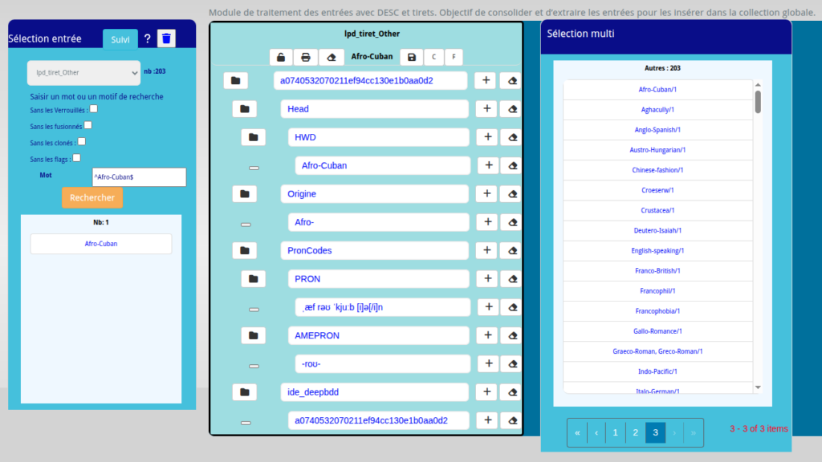Image resolution: width=822 pixels, height=462 pixels.
Task: Click the Mot search input field
Action: 139,177
